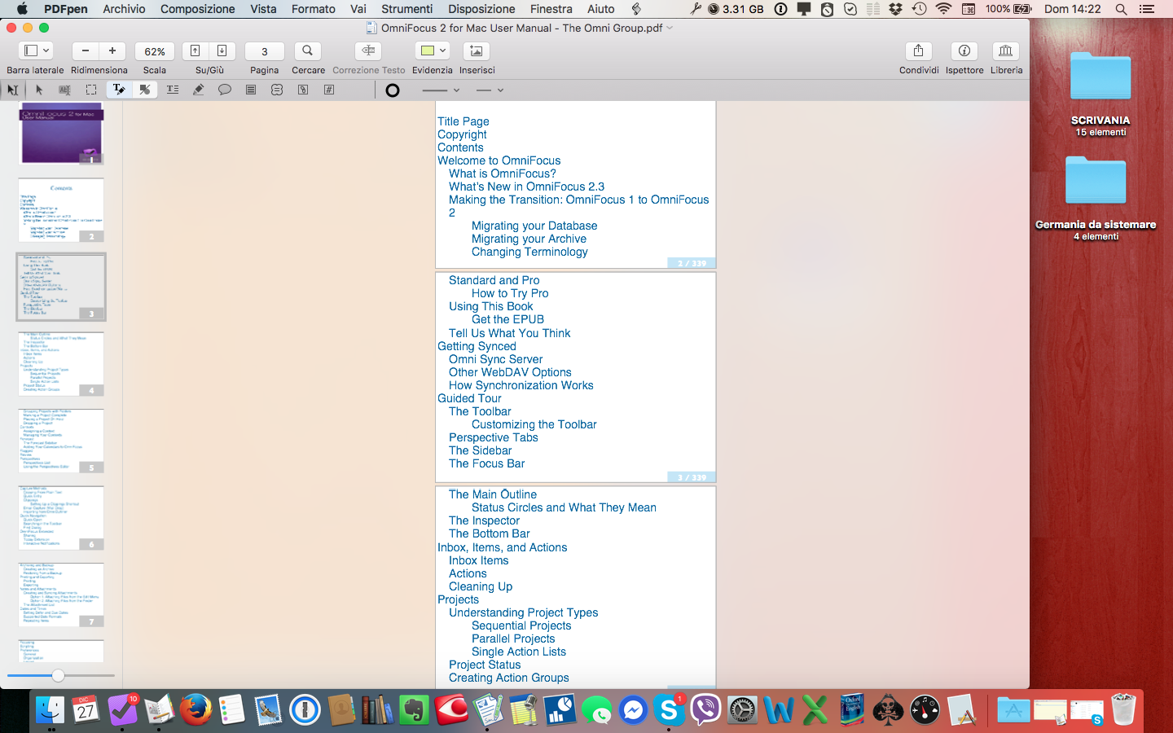Toggle the Scribble drawing tool
This screenshot has width=1173, height=733.
[x=145, y=90]
